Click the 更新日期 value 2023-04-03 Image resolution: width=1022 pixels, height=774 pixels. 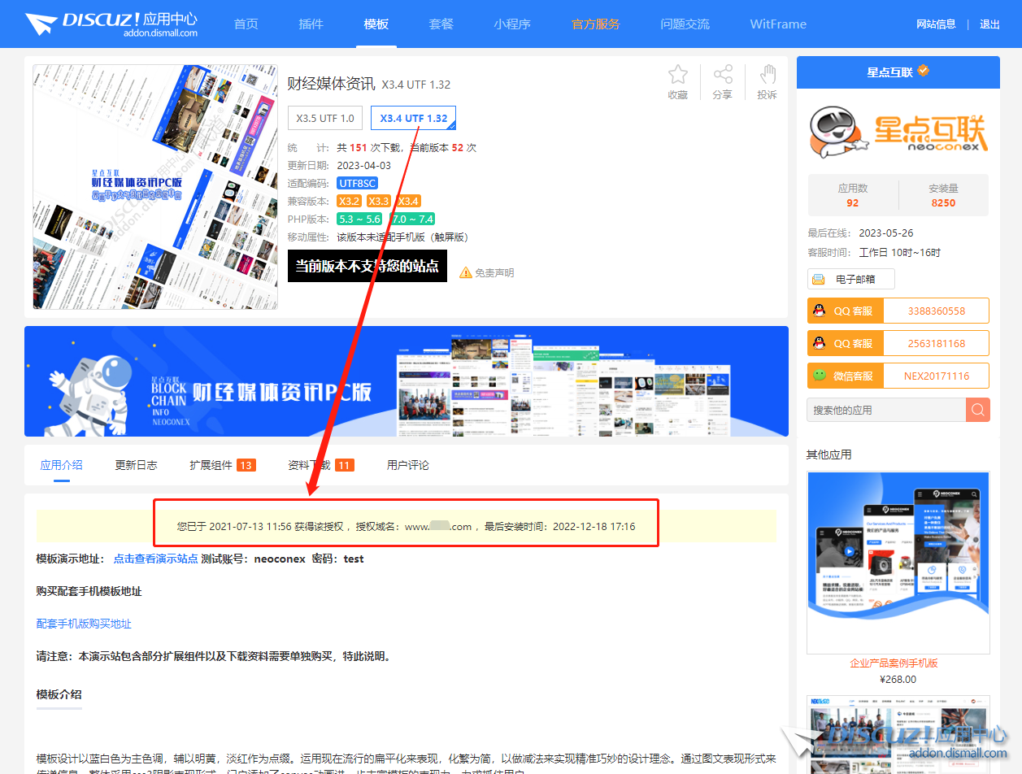[364, 165]
